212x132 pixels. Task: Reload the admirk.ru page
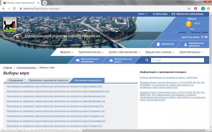tap(14, 9)
